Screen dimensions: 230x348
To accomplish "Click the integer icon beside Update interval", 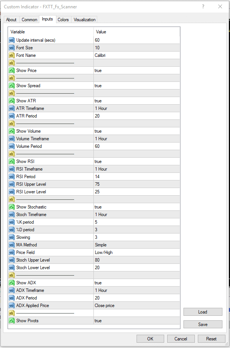I will click(x=12, y=40).
